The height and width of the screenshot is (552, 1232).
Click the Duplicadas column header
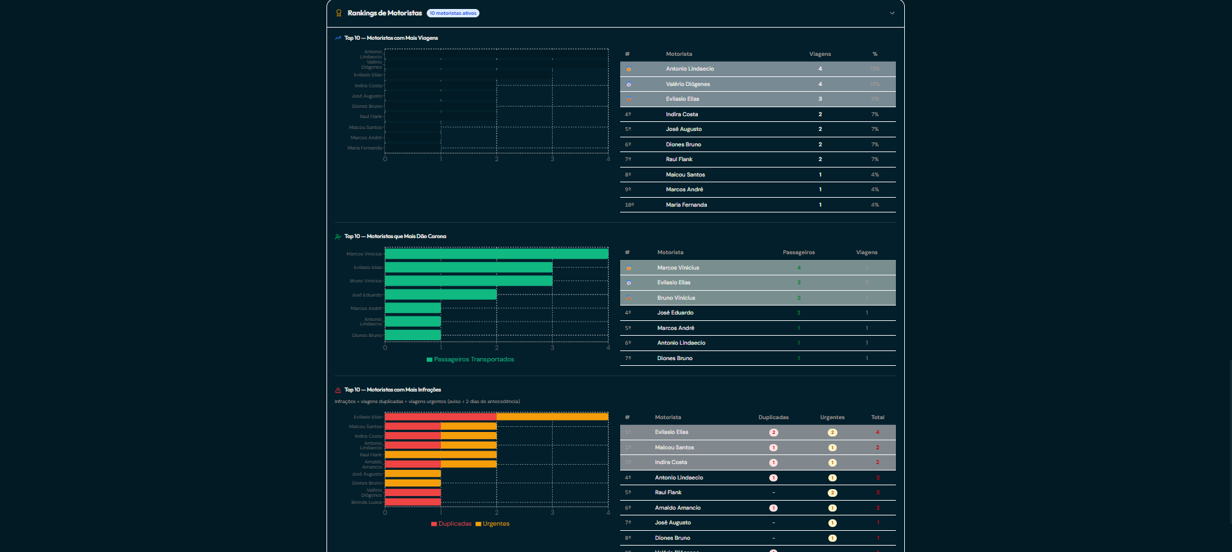pos(773,417)
